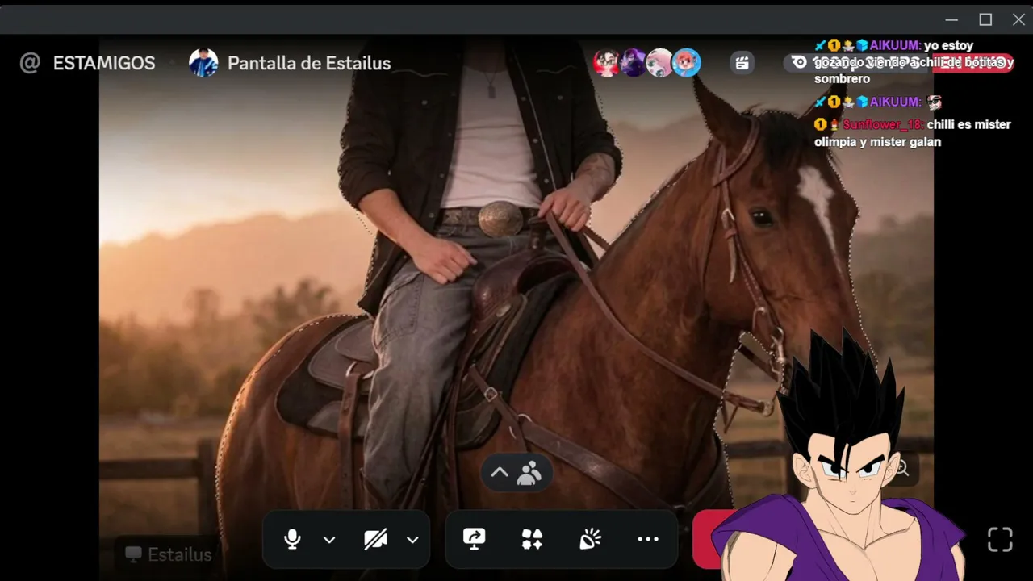Mute the microphone
Image resolution: width=1033 pixels, height=581 pixels.
tap(293, 539)
